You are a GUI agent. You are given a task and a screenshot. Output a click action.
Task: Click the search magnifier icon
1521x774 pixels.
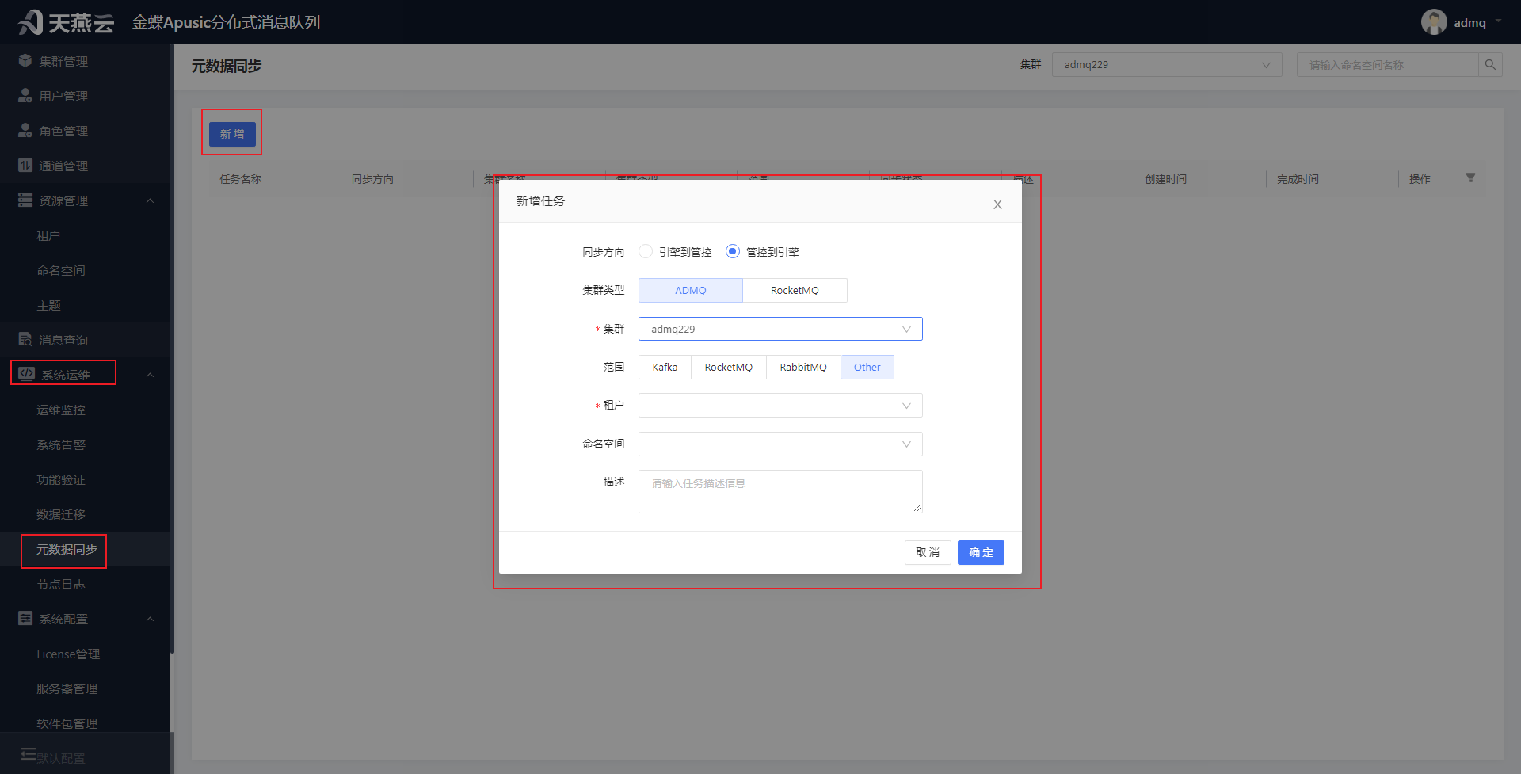click(1490, 65)
